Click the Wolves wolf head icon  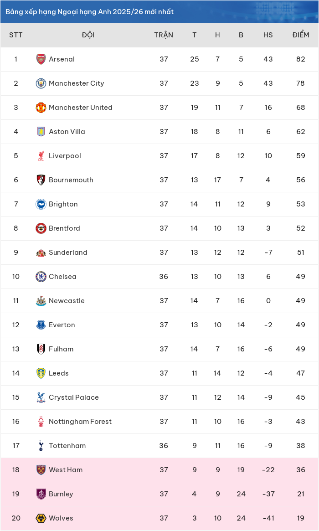[x=41, y=518]
